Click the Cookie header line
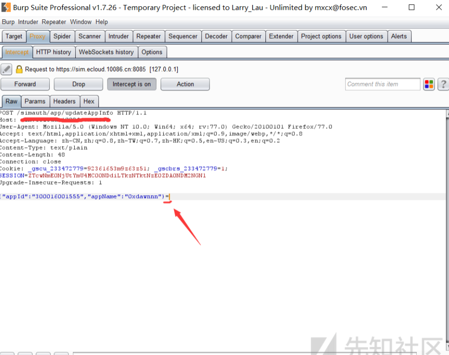 coord(114,169)
